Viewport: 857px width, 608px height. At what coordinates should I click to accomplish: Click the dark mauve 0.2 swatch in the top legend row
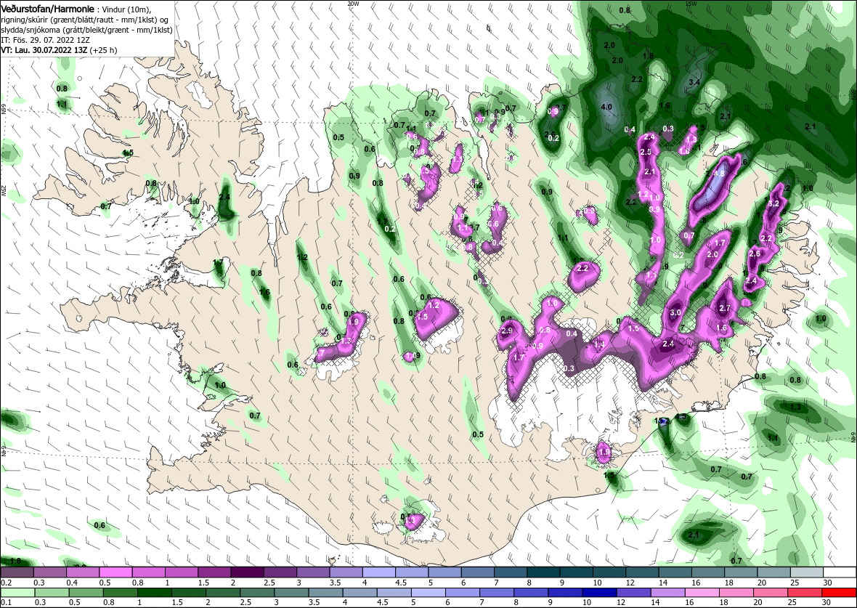pyautogui.click(x=17, y=572)
